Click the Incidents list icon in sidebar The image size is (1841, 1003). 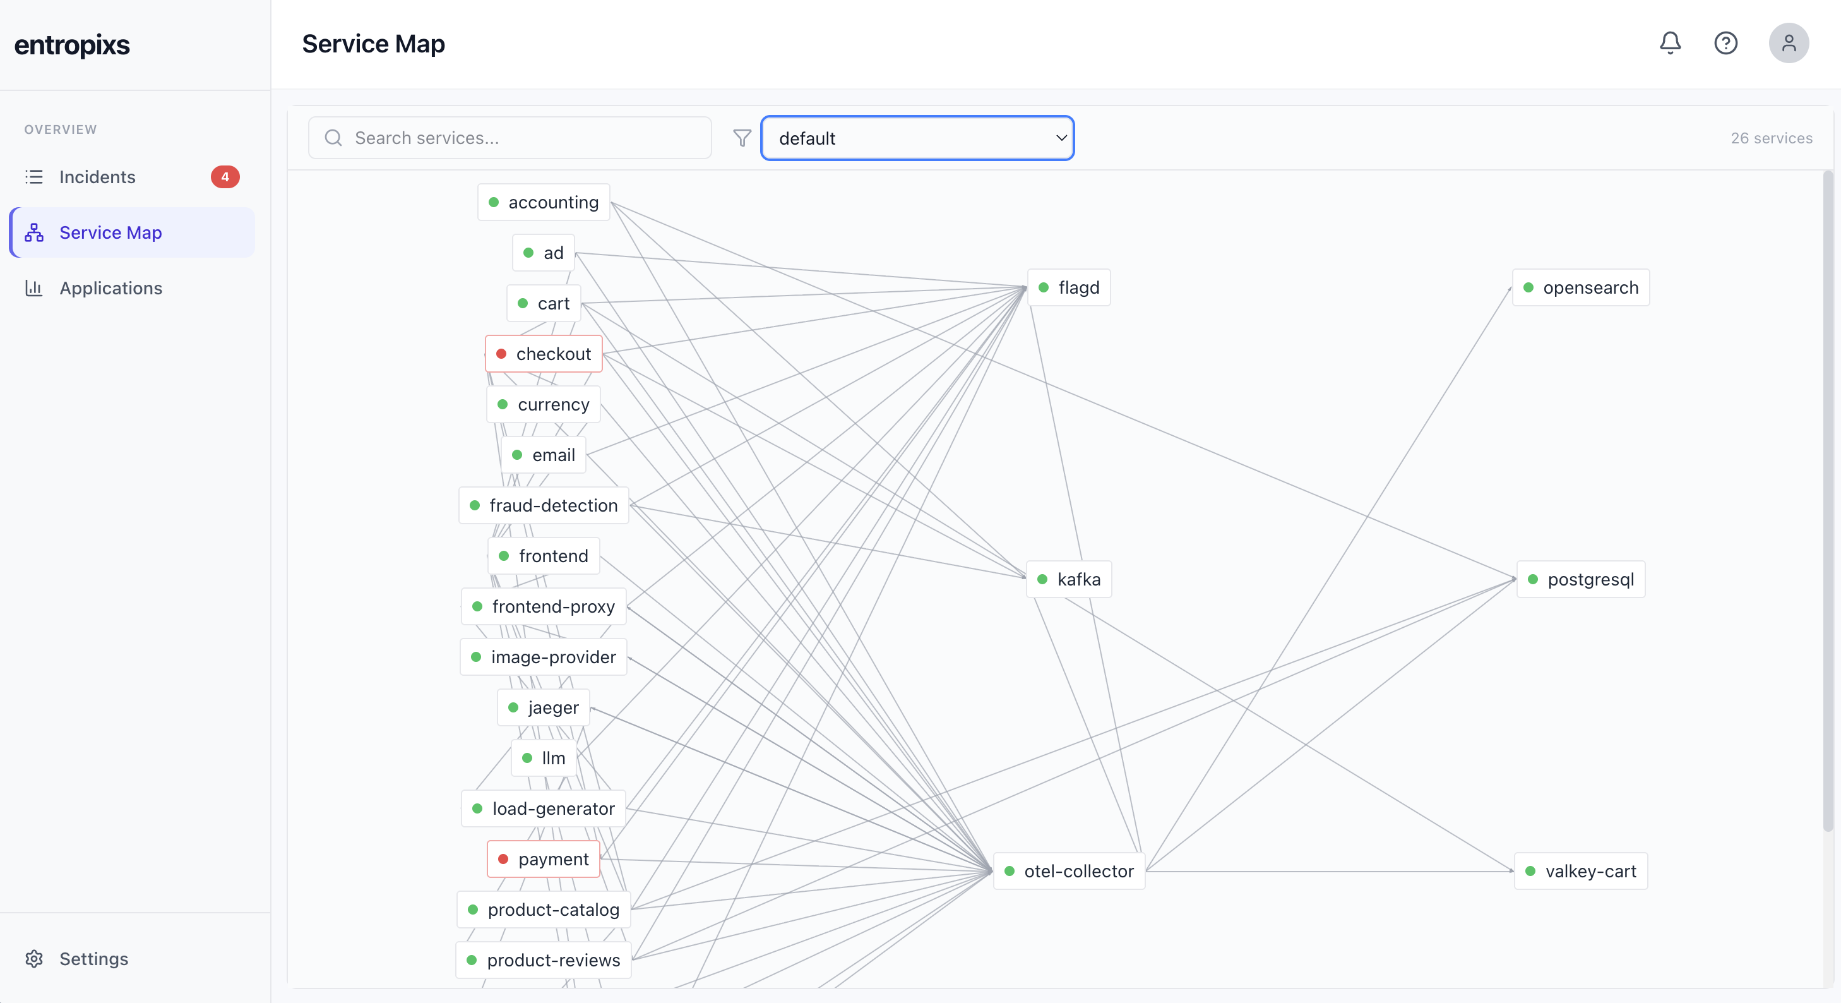[34, 177]
